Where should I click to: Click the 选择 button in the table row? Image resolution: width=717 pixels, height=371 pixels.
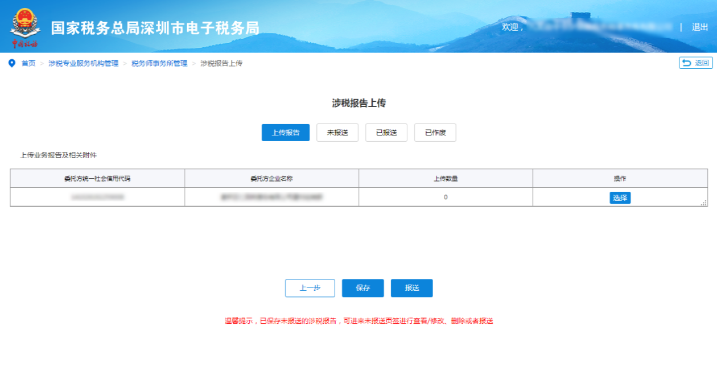620,197
